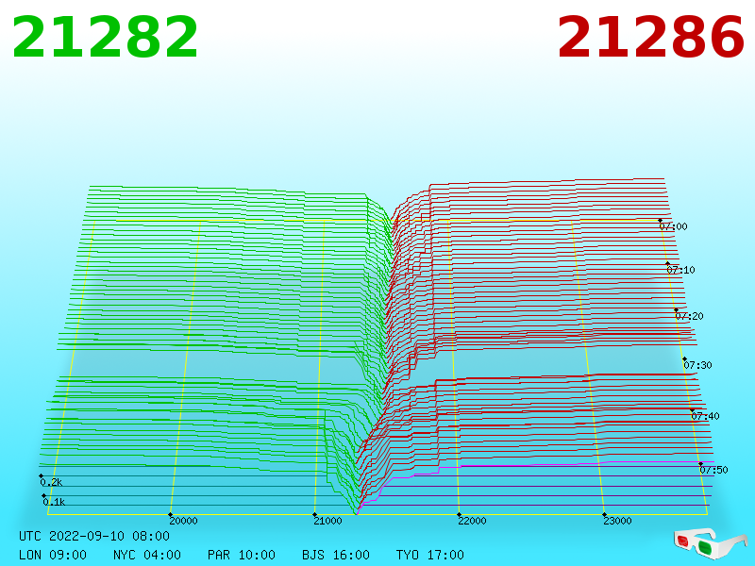Click the 07:40 time axis marker

coord(705,416)
